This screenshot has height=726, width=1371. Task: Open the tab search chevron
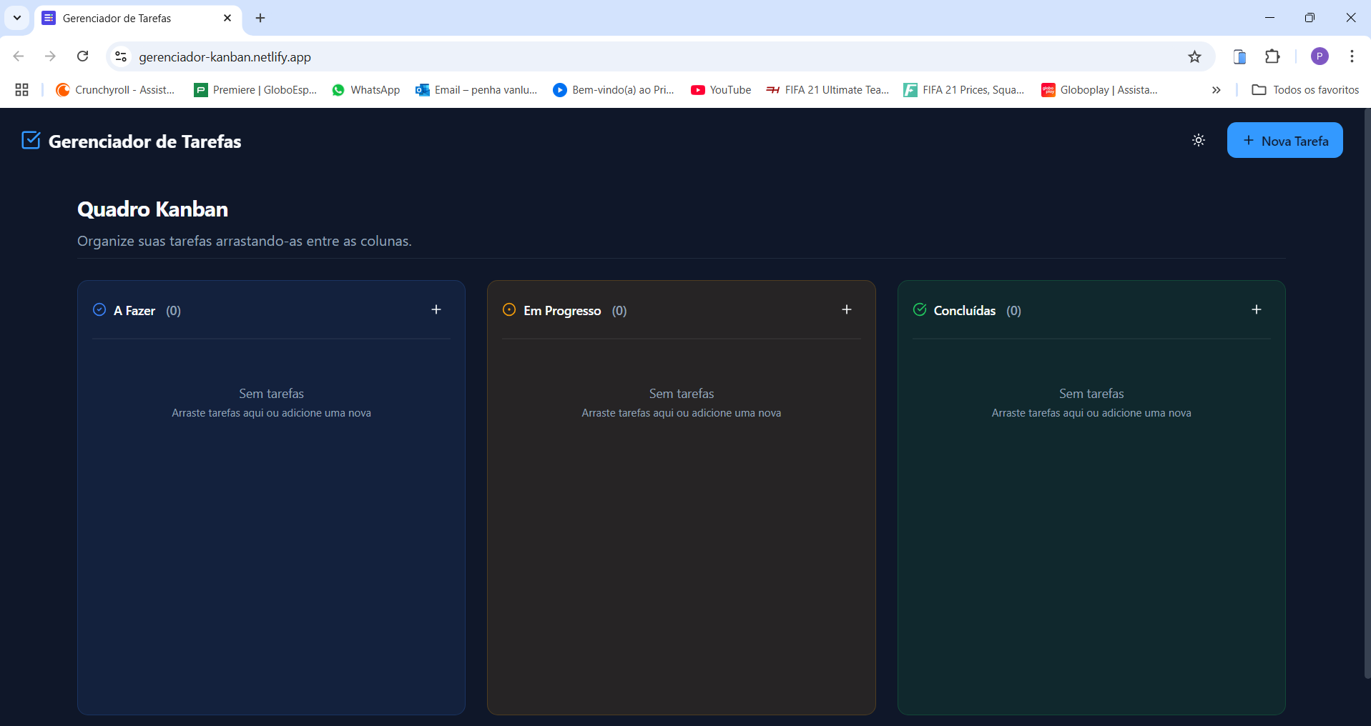tap(16, 18)
